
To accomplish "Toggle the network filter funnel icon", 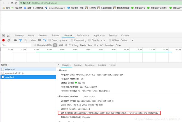I will point(21,40).
